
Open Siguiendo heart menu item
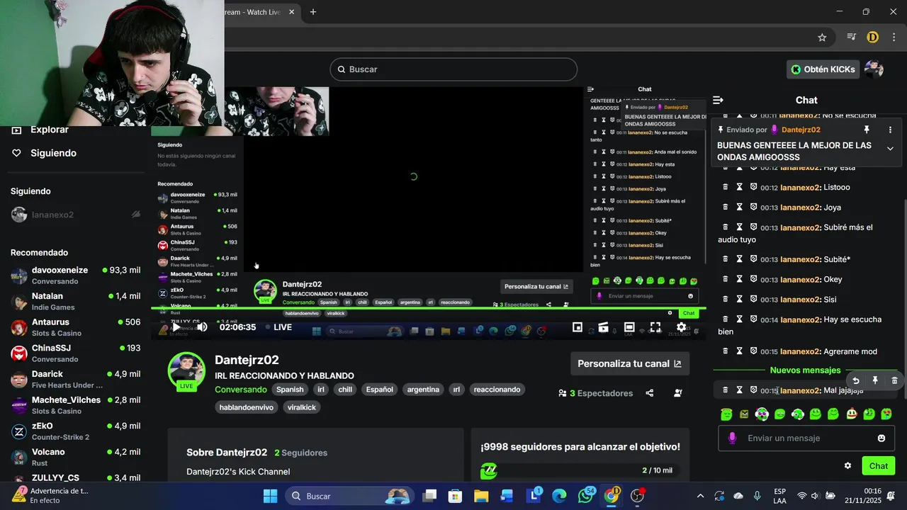[44, 153]
